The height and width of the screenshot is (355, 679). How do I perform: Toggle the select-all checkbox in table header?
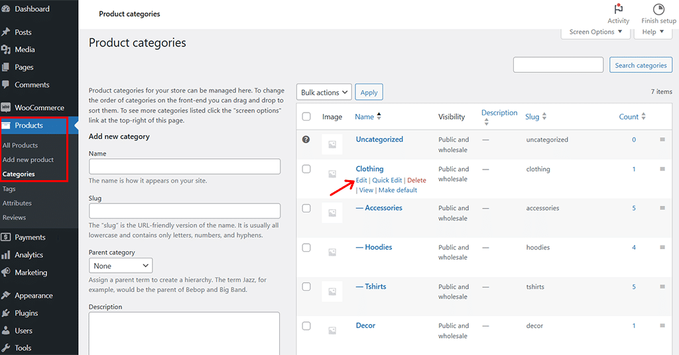point(306,117)
